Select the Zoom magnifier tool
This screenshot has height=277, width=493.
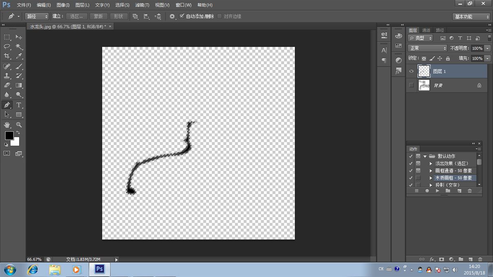[x=19, y=125]
